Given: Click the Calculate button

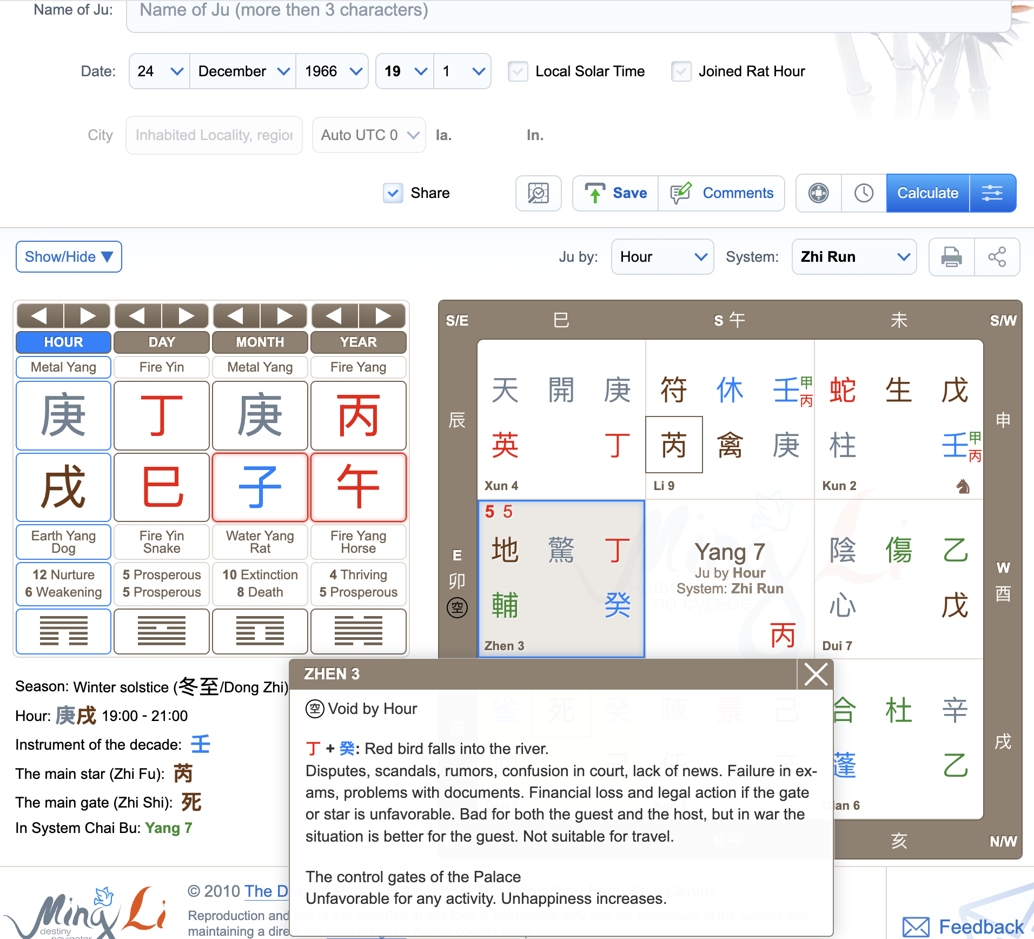Looking at the screenshot, I should (927, 193).
